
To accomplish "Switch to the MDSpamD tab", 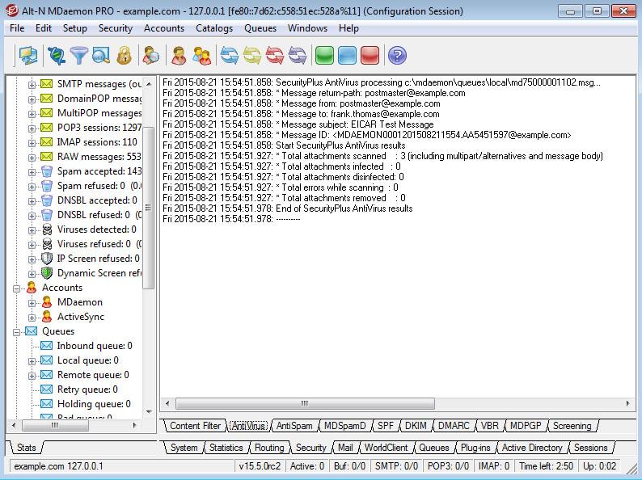I will pyautogui.click(x=344, y=426).
